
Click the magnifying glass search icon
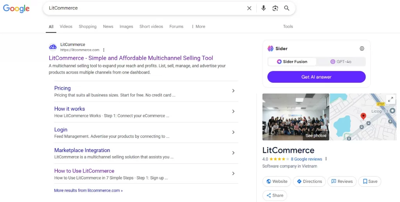click(287, 8)
